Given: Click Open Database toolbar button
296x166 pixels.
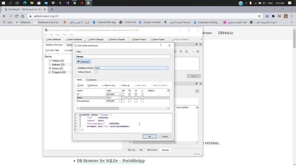Looking at the screenshot, I should click(x=74, y=40).
